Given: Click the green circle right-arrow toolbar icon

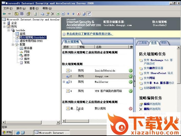Looking at the screenshot, I should (58, 14).
